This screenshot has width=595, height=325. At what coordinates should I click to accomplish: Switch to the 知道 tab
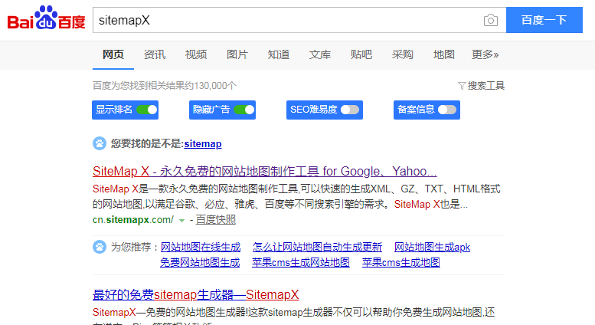click(279, 54)
